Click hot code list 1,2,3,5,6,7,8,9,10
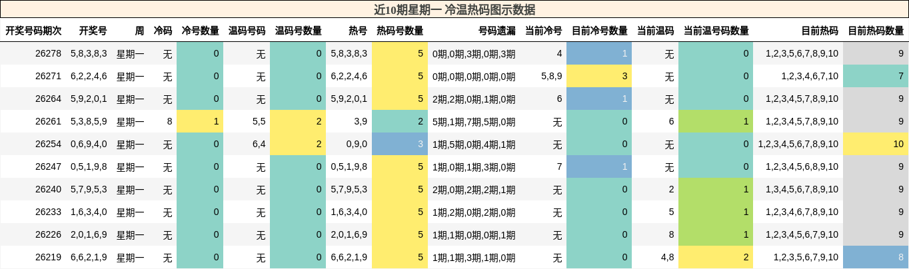Screen dimensions: 909x269 802,53
